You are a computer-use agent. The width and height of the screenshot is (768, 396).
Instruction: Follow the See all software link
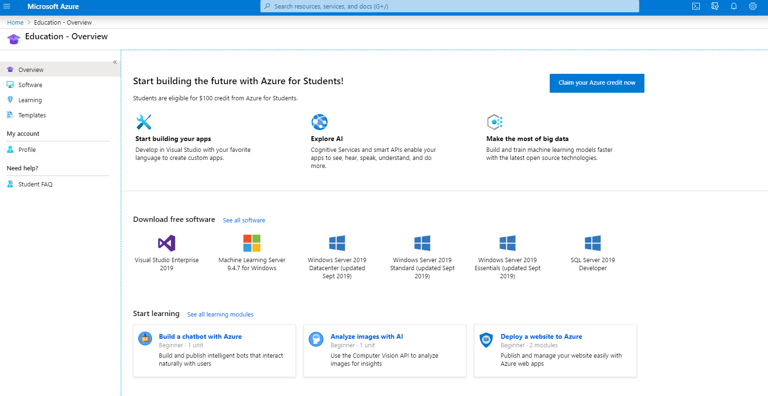pyautogui.click(x=244, y=220)
